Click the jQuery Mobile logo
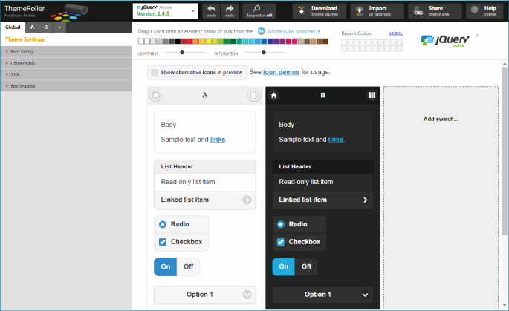The image size is (509, 311). click(445, 41)
